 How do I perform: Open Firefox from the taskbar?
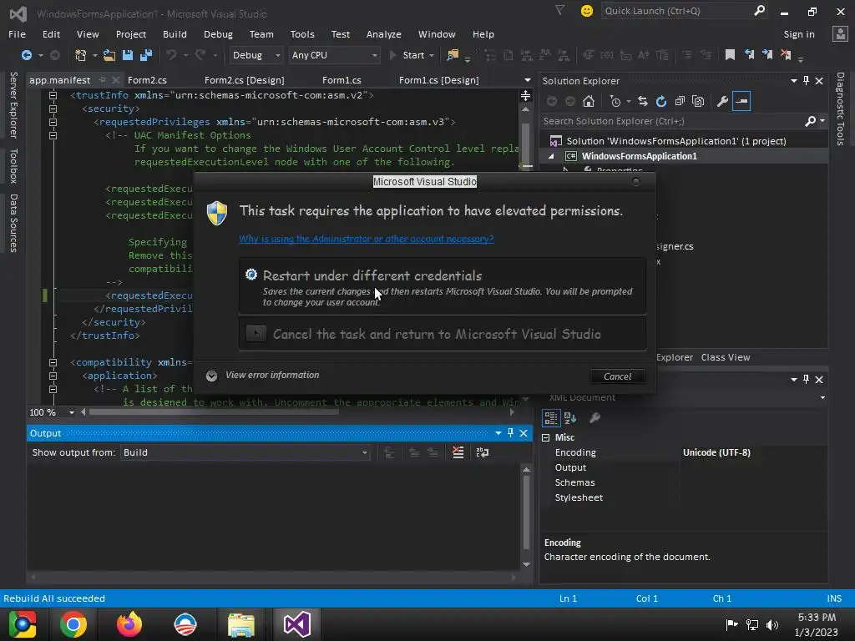click(129, 624)
